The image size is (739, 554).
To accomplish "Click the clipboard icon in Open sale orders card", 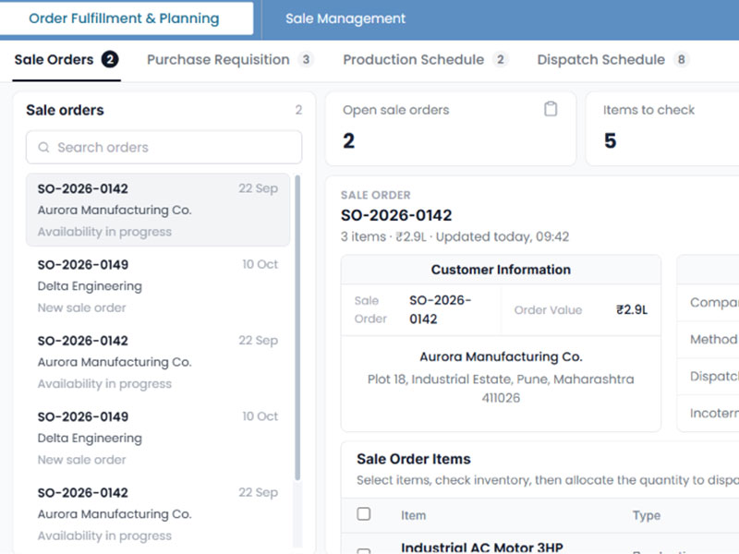I will click(x=551, y=109).
